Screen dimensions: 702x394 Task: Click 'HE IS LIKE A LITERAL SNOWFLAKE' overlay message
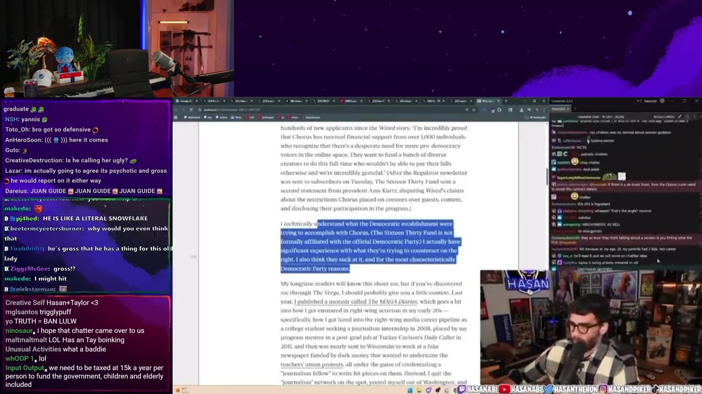pos(94,218)
